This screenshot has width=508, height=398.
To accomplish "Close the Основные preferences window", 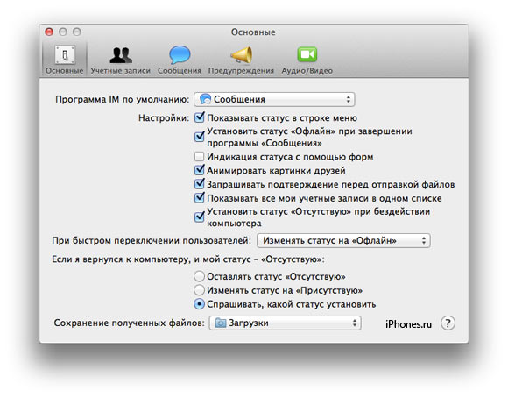I will tap(49, 32).
